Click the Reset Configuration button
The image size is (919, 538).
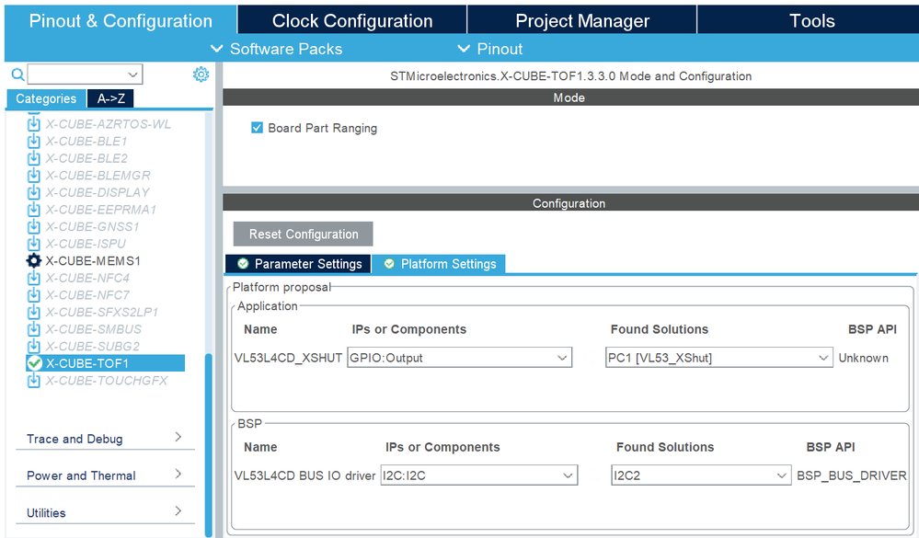303,234
